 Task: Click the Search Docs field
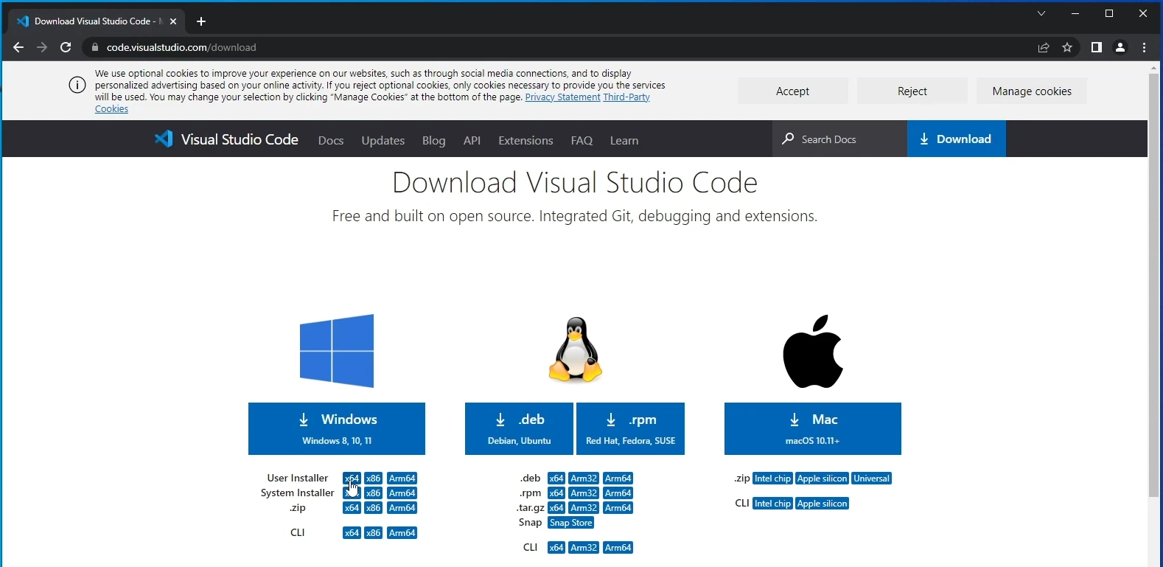point(839,139)
